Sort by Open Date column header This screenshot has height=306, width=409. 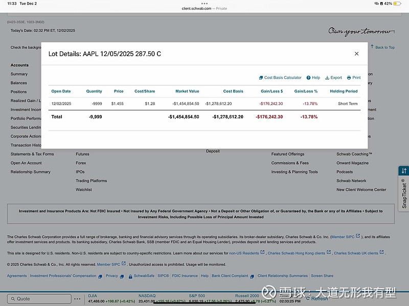click(61, 91)
